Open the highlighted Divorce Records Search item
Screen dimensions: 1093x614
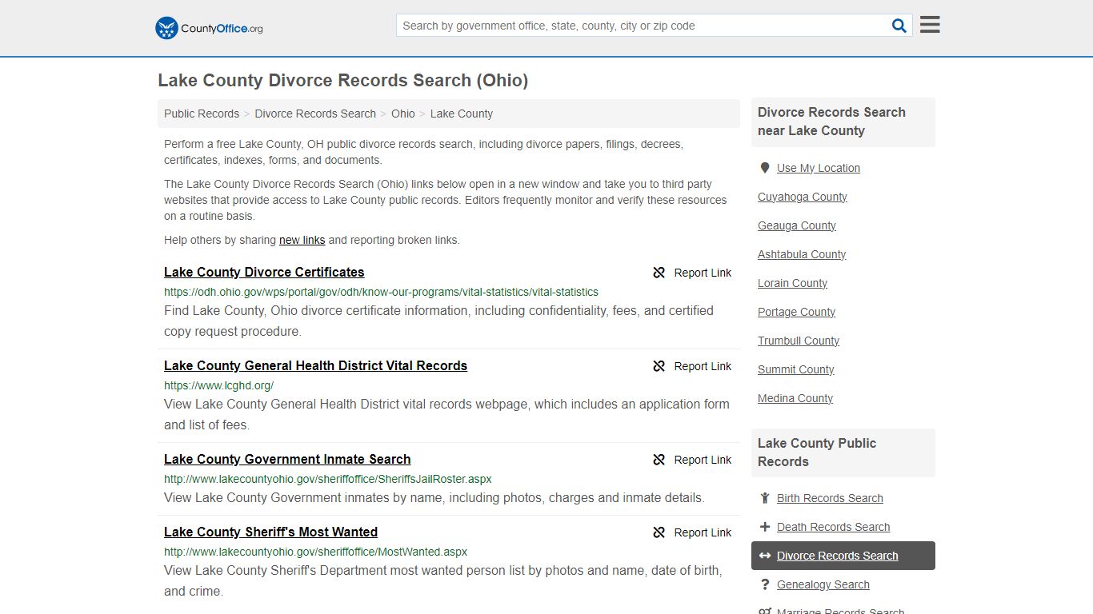843,556
